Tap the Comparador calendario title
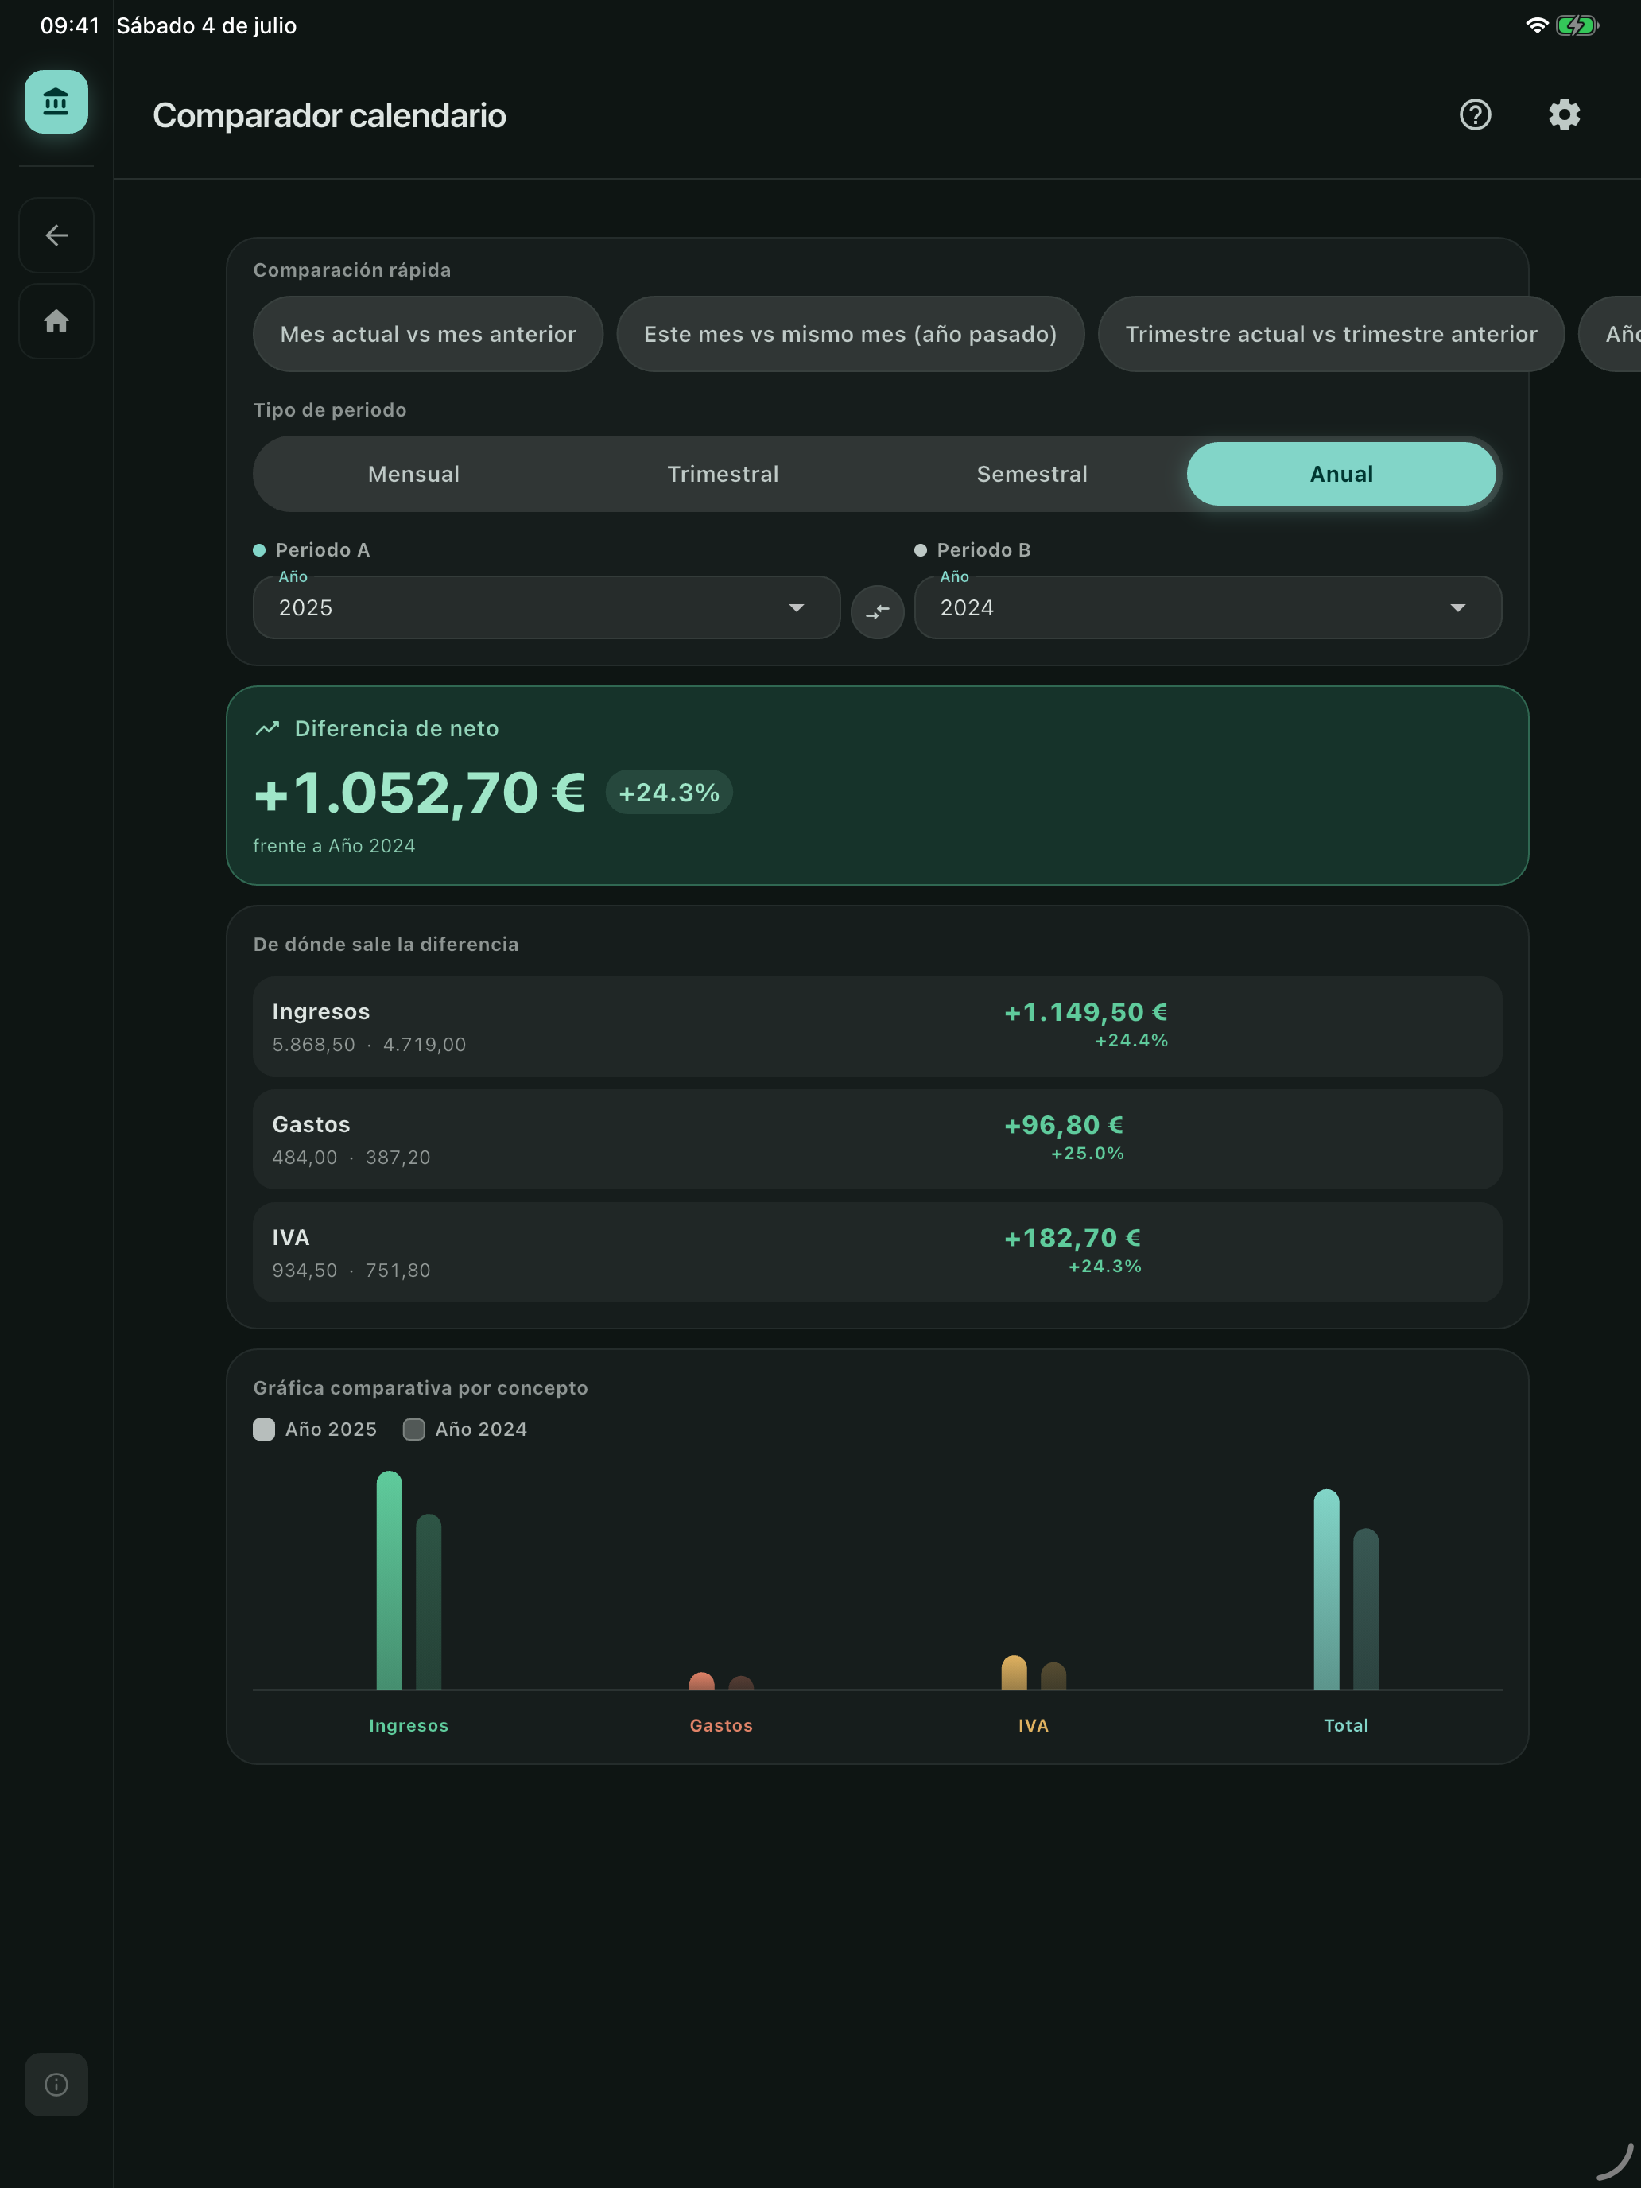This screenshot has width=1641, height=2188. click(x=329, y=116)
